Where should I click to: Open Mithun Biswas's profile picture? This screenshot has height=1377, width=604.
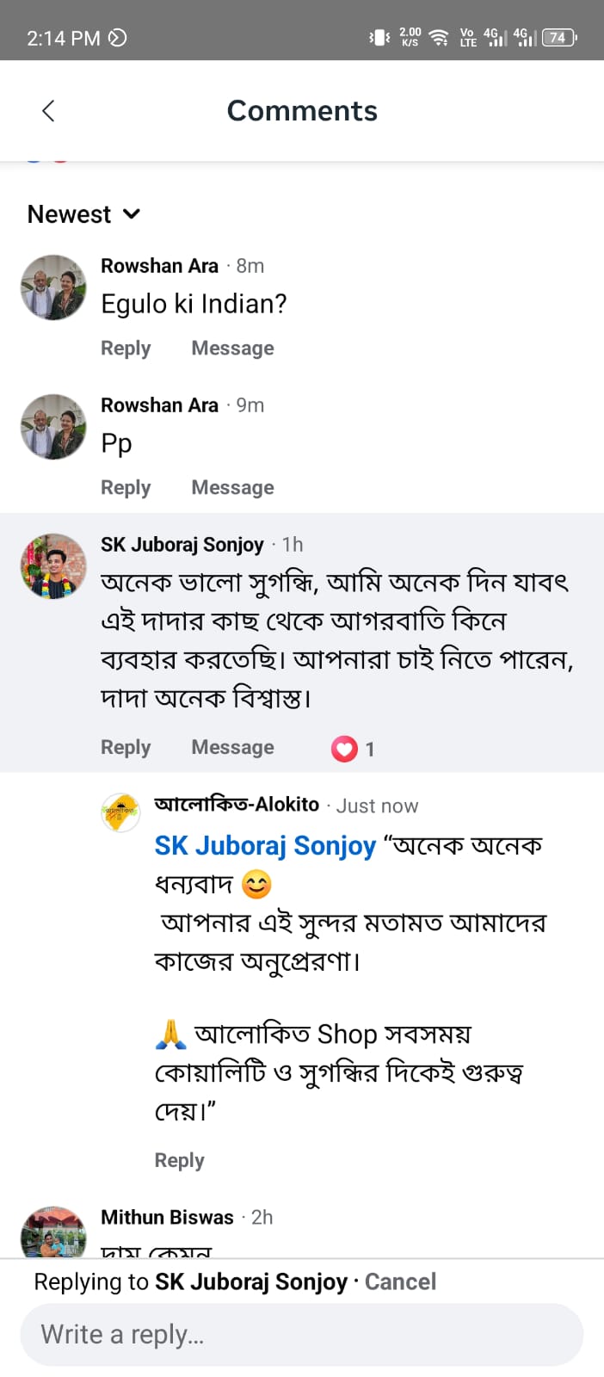coord(53,1232)
